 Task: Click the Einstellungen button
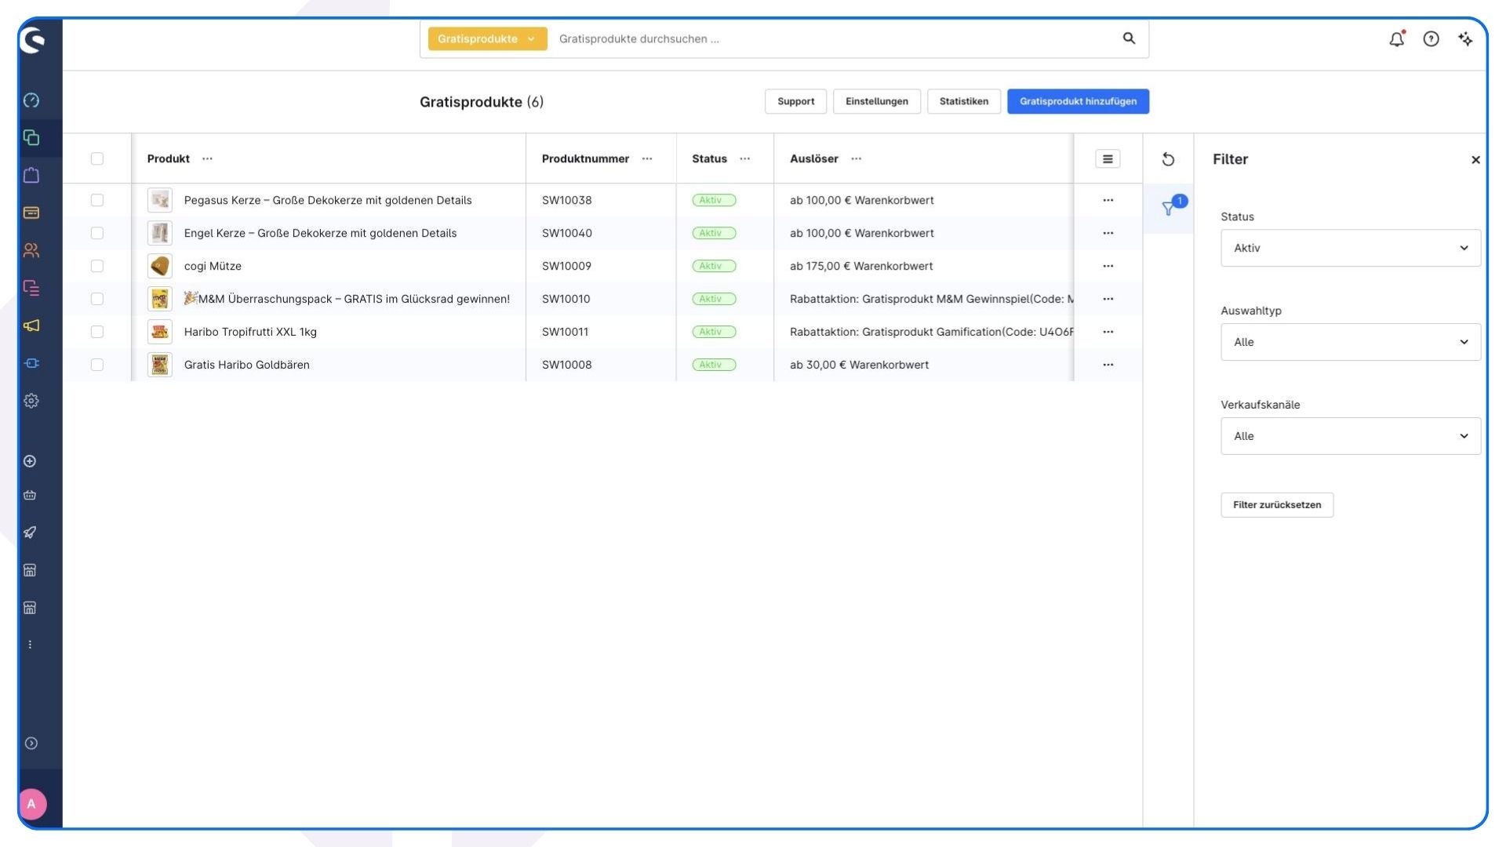click(x=876, y=101)
